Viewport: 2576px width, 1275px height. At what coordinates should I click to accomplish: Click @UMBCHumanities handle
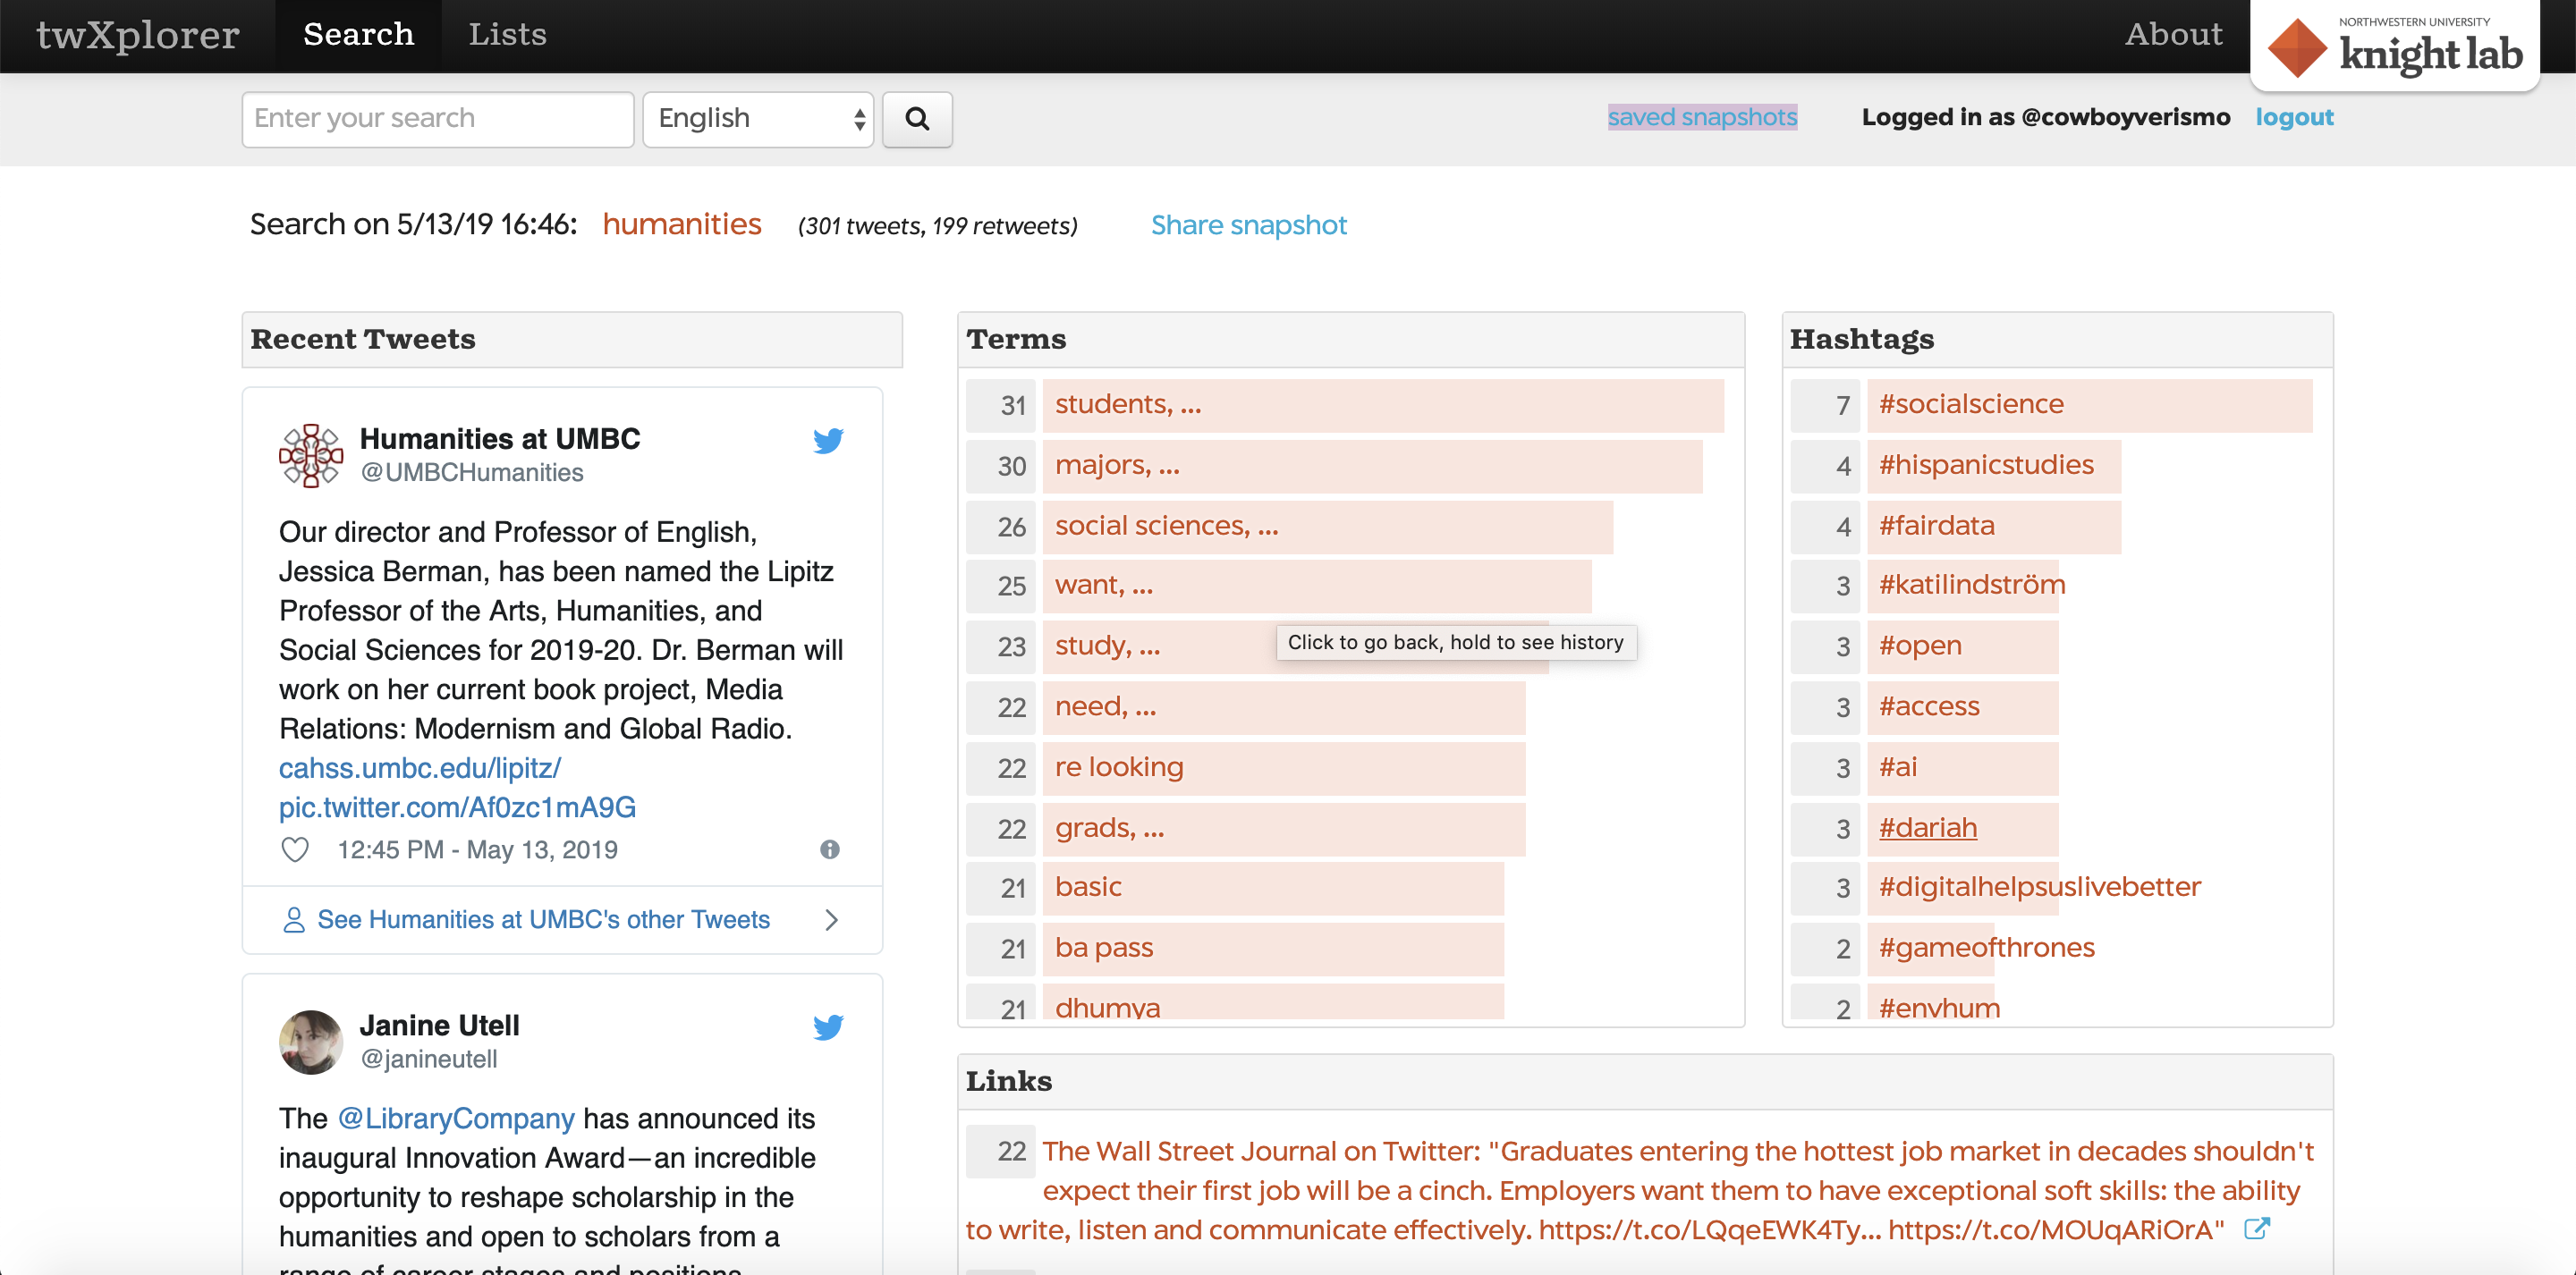pyautogui.click(x=472, y=473)
